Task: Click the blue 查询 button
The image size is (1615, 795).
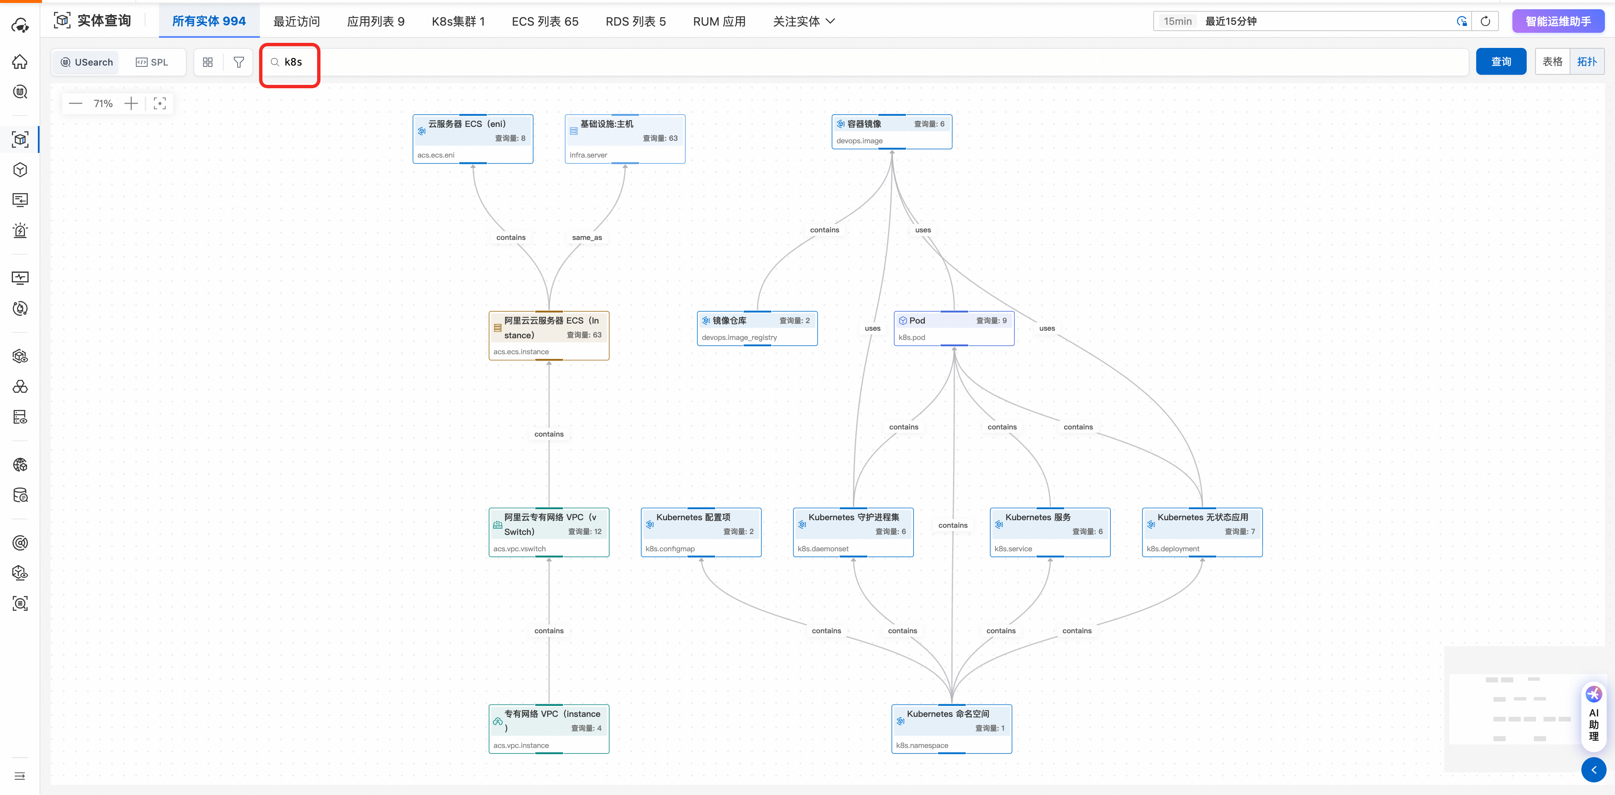Action: (1500, 61)
